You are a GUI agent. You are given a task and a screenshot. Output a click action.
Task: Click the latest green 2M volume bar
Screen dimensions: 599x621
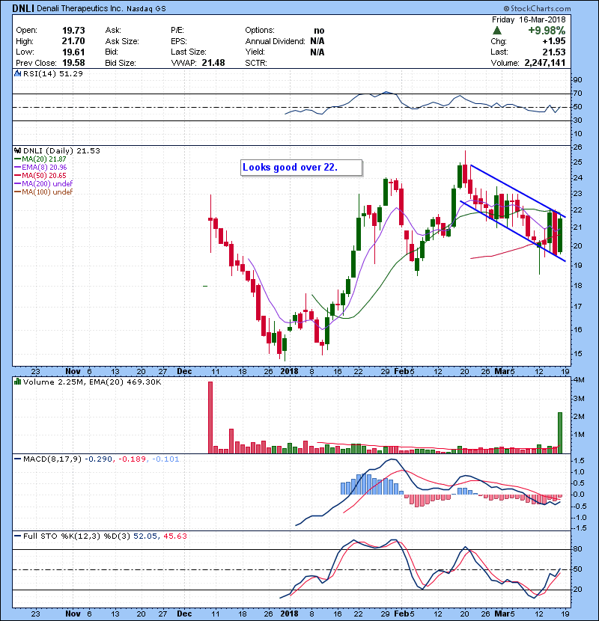[x=560, y=433]
